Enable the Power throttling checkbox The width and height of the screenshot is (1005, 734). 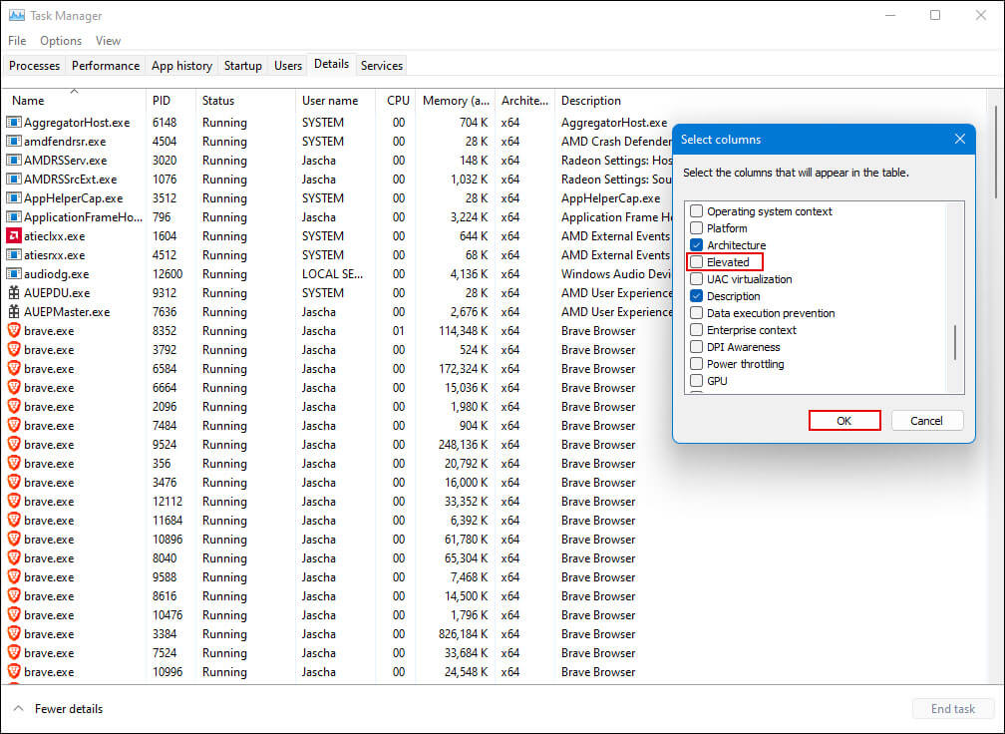pos(696,364)
